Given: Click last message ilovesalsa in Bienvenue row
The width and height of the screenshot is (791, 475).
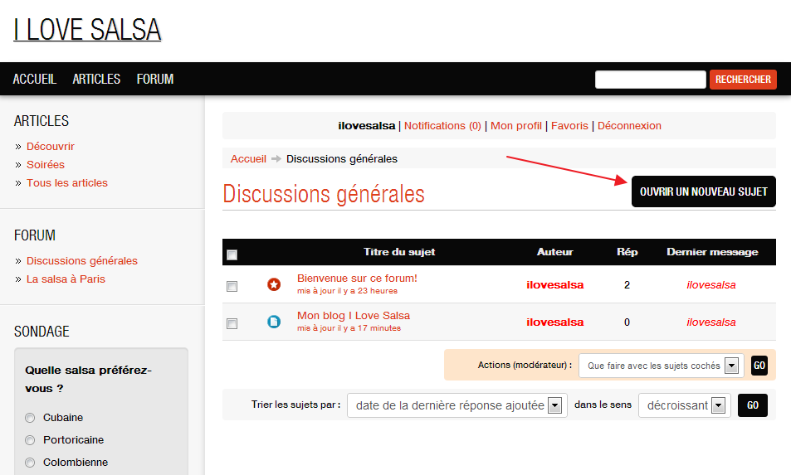Looking at the screenshot, I should [711, 285].
